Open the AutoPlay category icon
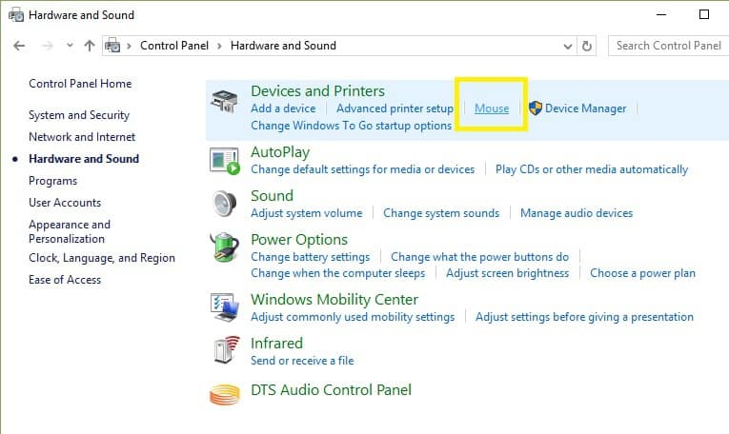Image resolution: width=729 pixels, height=434 pixels. [x=225, y=161]
